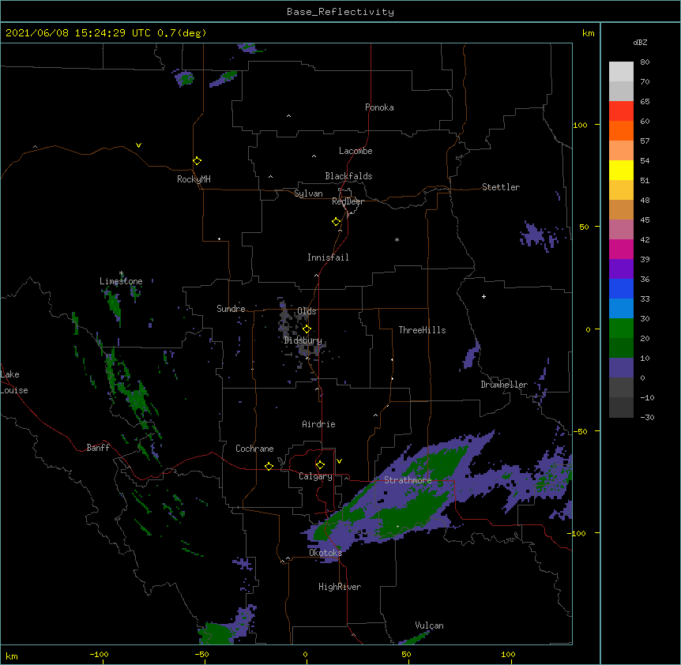Select the Sundre city label

[x=231, y=309]
